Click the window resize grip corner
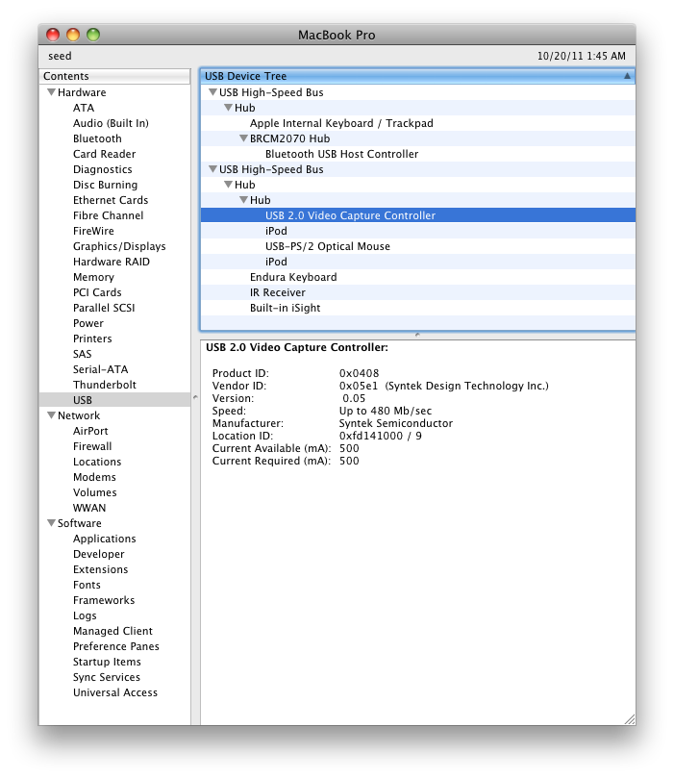Viewport: 674px width, 778px height. pos(629,718)
